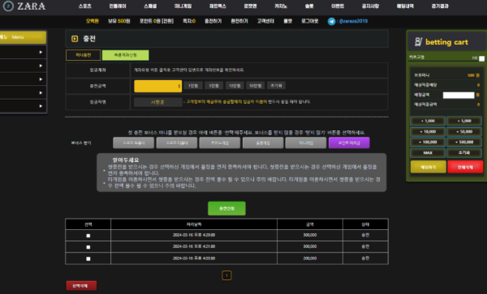Screen dimensions: 487x294
Task: Open the 스페셜 menu
Action: pos(150,6)
